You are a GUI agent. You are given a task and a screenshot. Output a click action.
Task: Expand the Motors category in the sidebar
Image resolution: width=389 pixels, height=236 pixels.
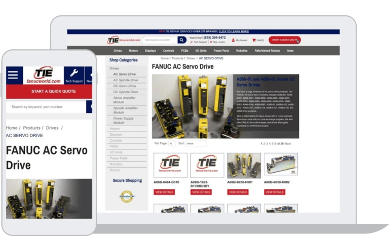click(x=115, y=129)
